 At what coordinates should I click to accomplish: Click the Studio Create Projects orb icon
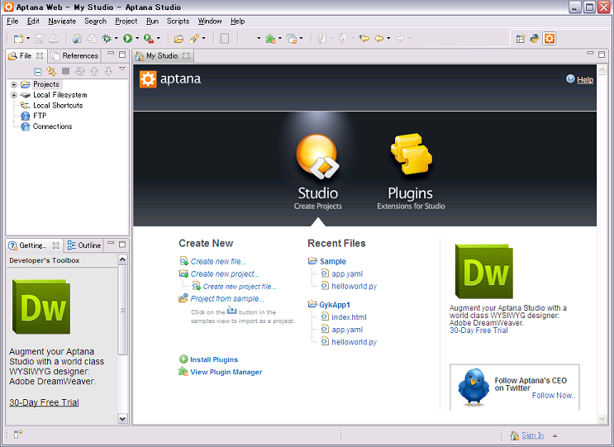pyautogui.click(x=317, y=156)
